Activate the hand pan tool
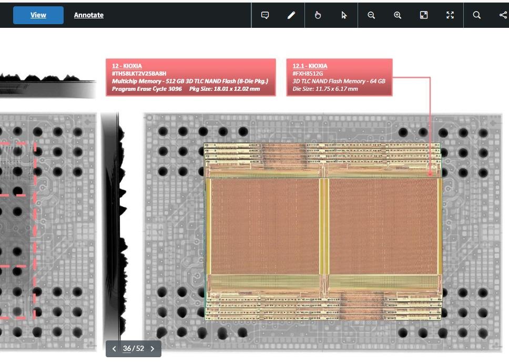Viewport: 509px width, 363px height. click(x=318, y=15)
